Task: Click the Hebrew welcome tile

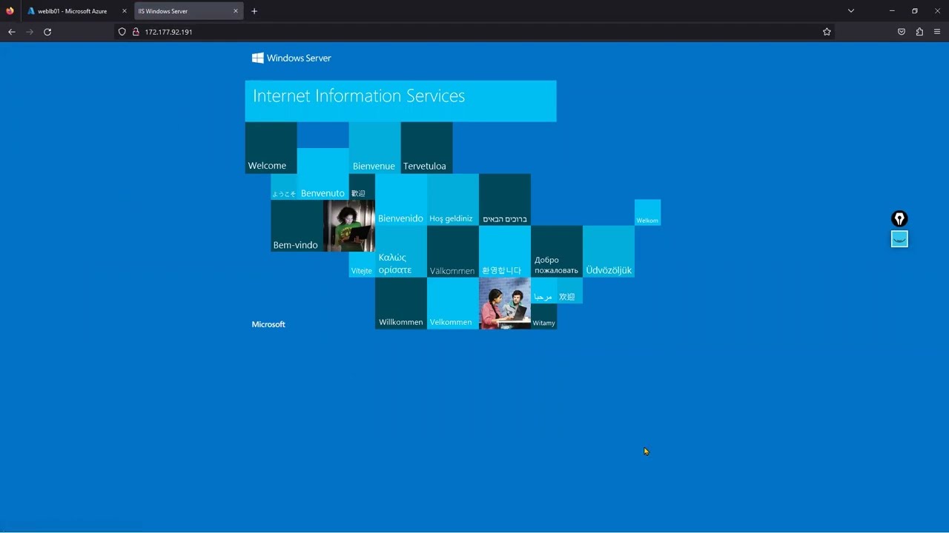Action: [504, 200]
